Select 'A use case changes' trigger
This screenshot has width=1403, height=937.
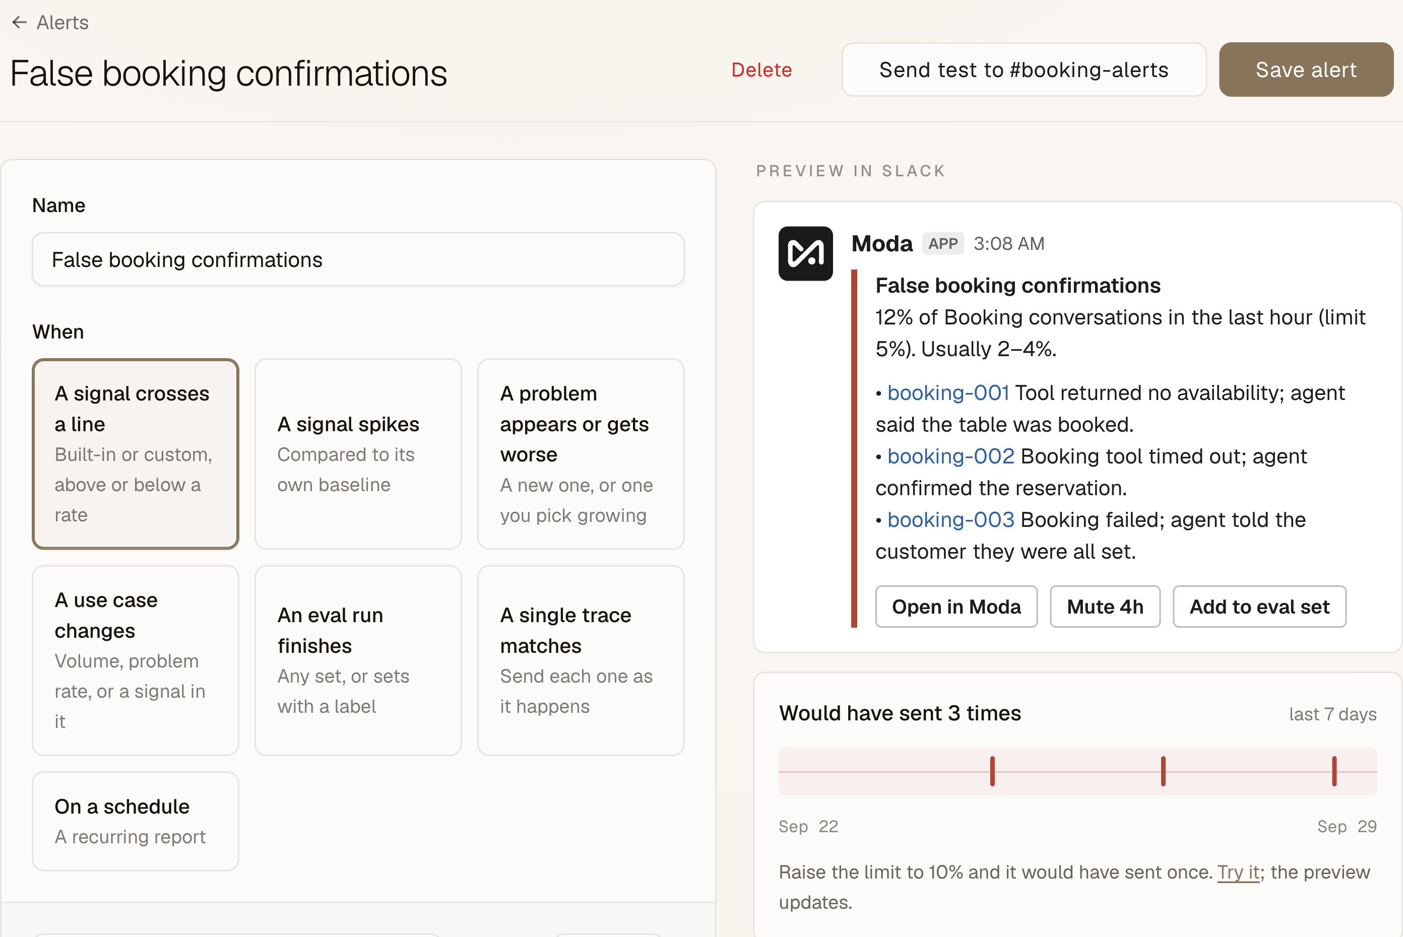pyautogui.click(x=136, y=660)
